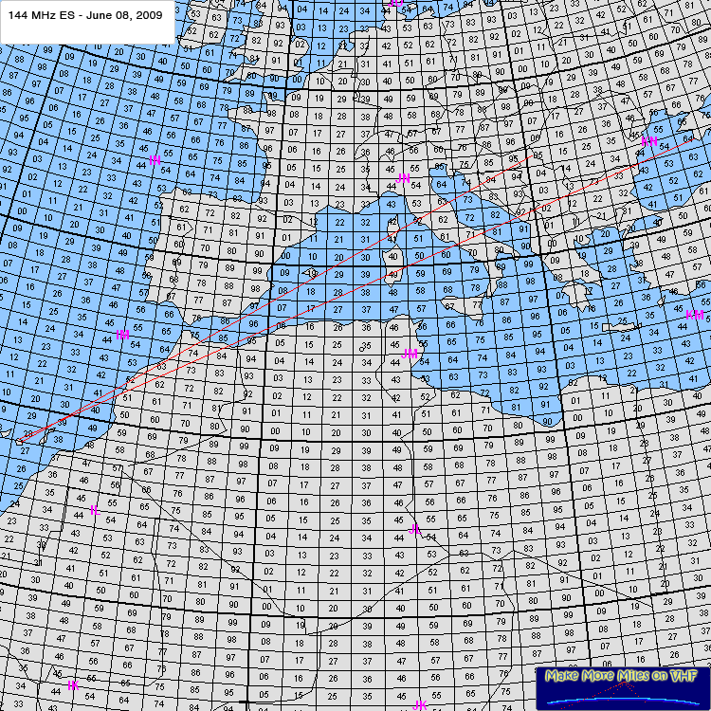
Task: Click the magenta IK field label
Action: click(72, 684)
